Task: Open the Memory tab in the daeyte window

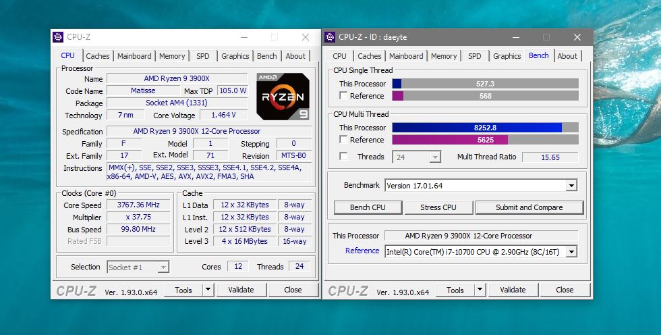Action: point(444,56)
